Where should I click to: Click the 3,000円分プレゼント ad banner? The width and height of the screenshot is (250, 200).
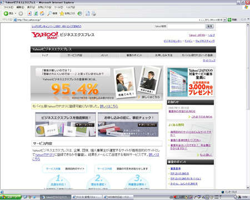point(191,82)
